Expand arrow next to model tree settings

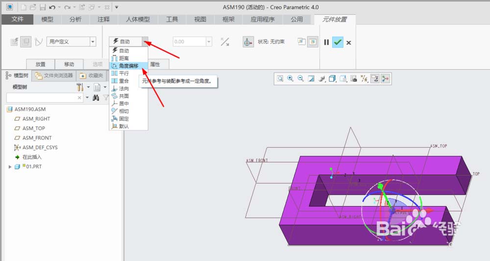(88, 87)
